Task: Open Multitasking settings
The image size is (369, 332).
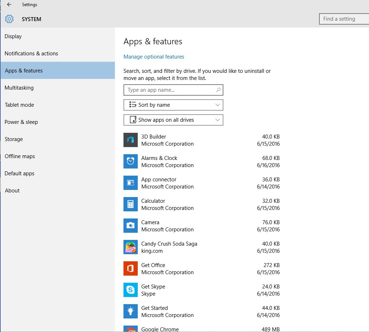Action: click(58, 87)
